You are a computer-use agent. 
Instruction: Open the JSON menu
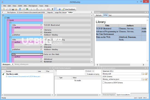pyautogui.click(x=20, y=6)
